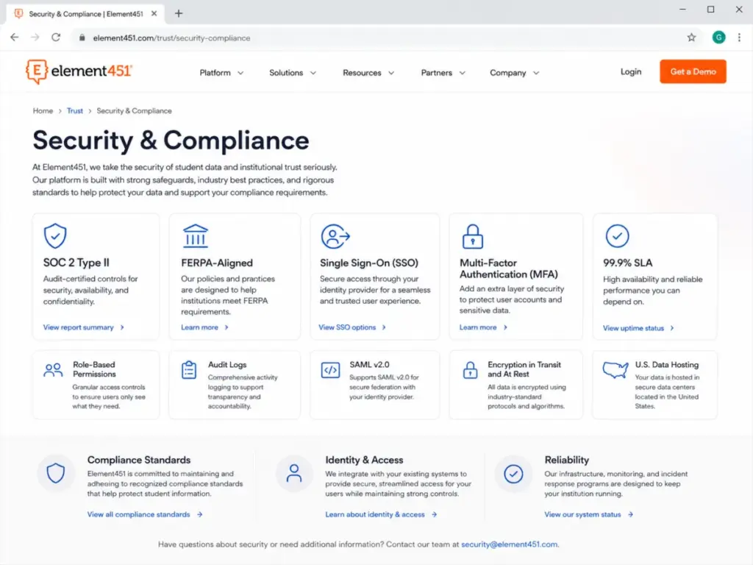Reload the page with the refresh icon
The height and width of the screenshot is (565, 753).
tap(56, 38)
